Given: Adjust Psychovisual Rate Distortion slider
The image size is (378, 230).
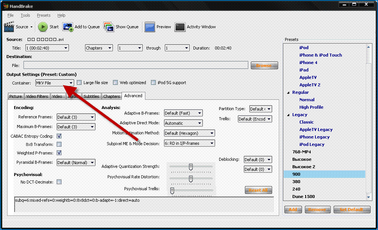Looking at the screenshot, I should (x=191, y=179).
